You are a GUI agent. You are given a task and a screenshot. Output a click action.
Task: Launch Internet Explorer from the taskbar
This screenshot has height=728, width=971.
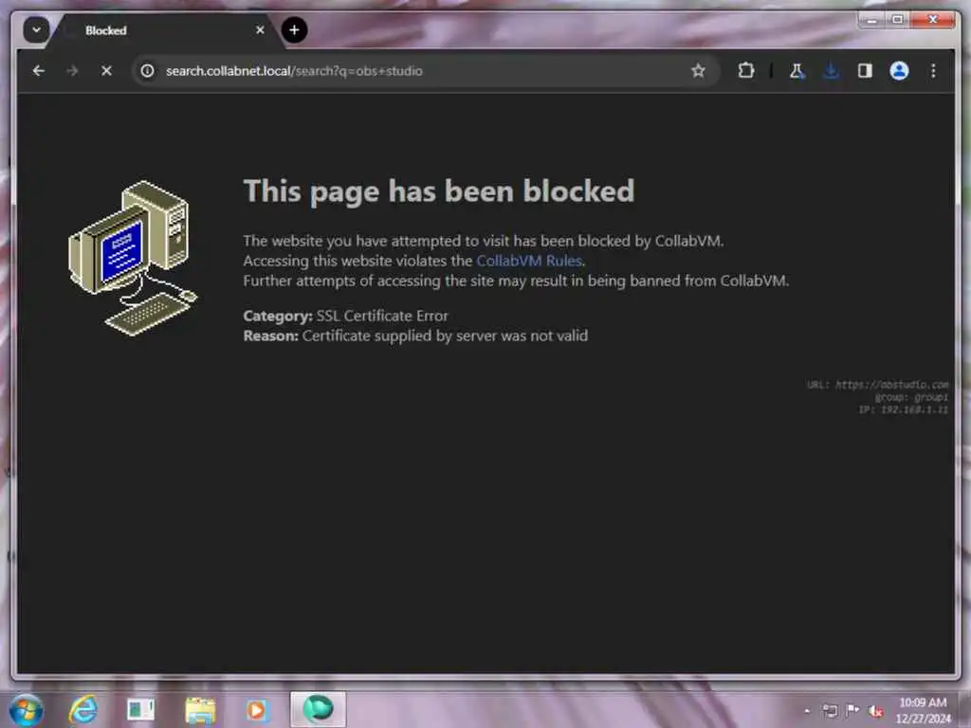(83, 709)
